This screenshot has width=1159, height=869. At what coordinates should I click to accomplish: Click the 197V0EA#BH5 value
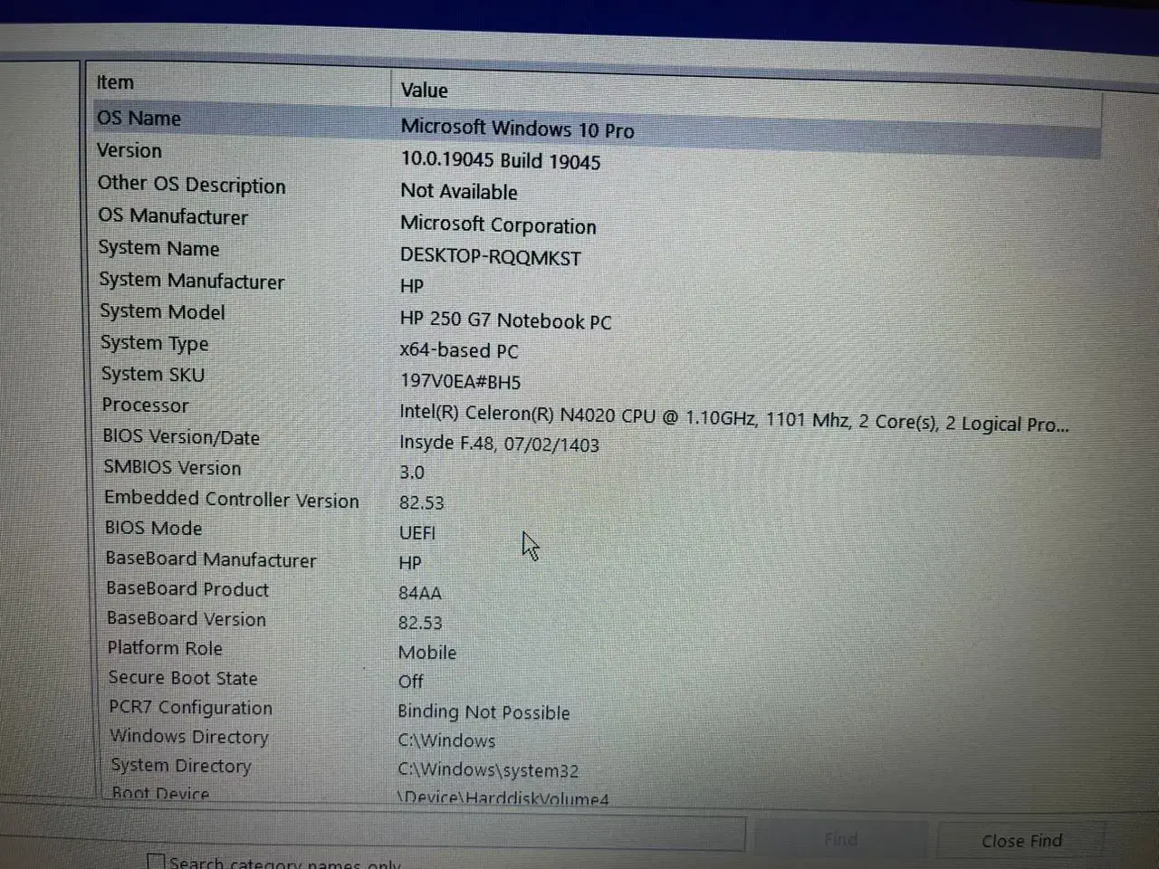(x=460, y=381)
